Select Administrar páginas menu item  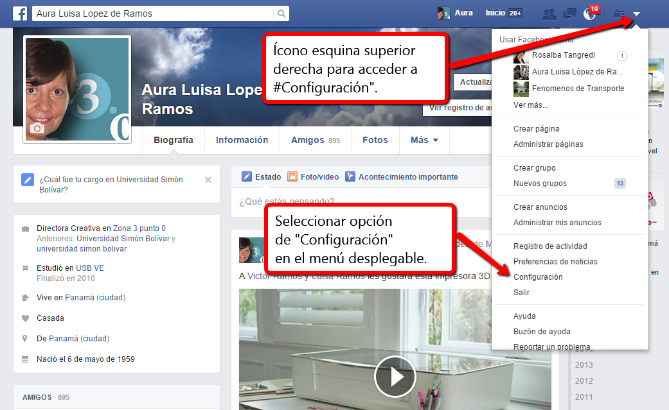(548, 144)
